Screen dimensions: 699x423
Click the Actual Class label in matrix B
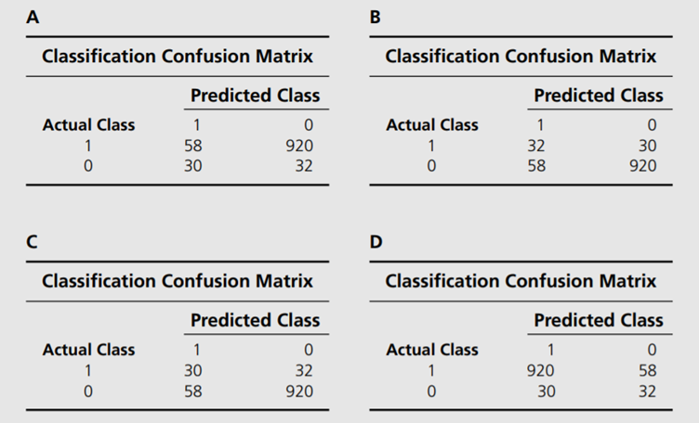432,125
